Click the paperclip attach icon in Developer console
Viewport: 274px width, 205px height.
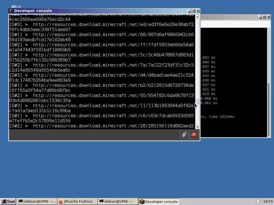[184, 135]
